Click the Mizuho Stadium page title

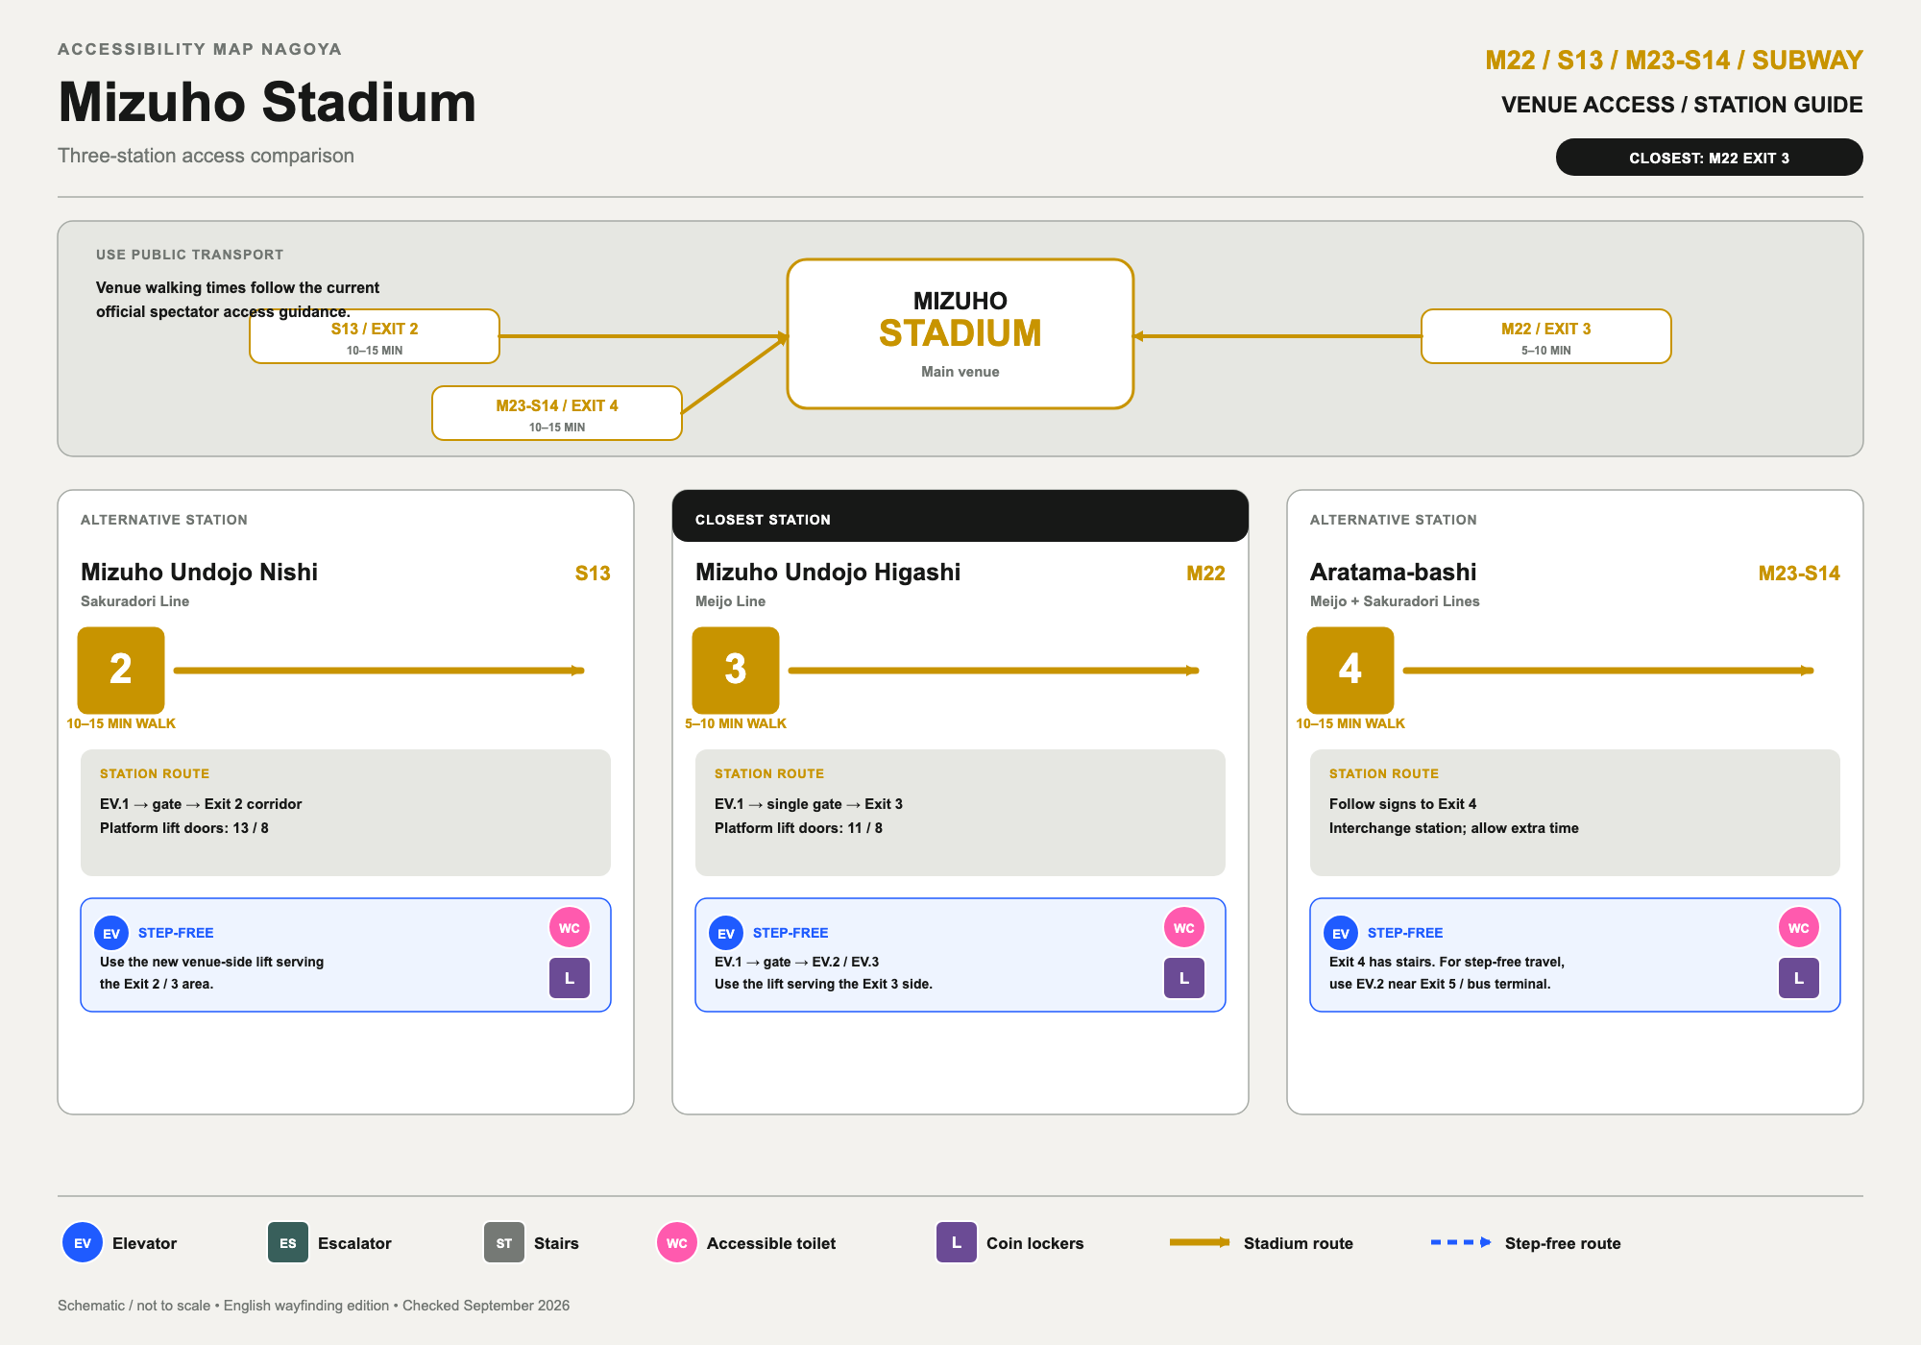click(x=267, y=102)
